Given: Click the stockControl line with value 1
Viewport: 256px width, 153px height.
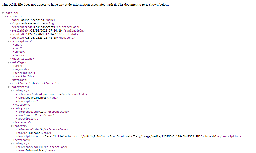Looking at the screenshot, I should [34, 83].
